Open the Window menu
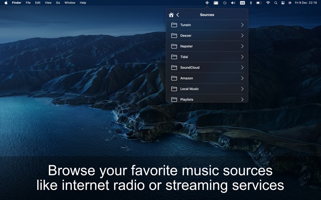This screenshot has height=200, width=321. tap(70, 3)
